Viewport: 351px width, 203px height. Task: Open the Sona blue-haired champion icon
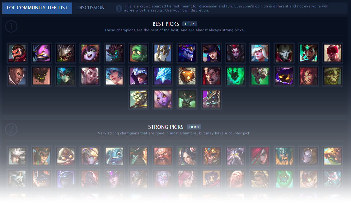tap(114, 76)
